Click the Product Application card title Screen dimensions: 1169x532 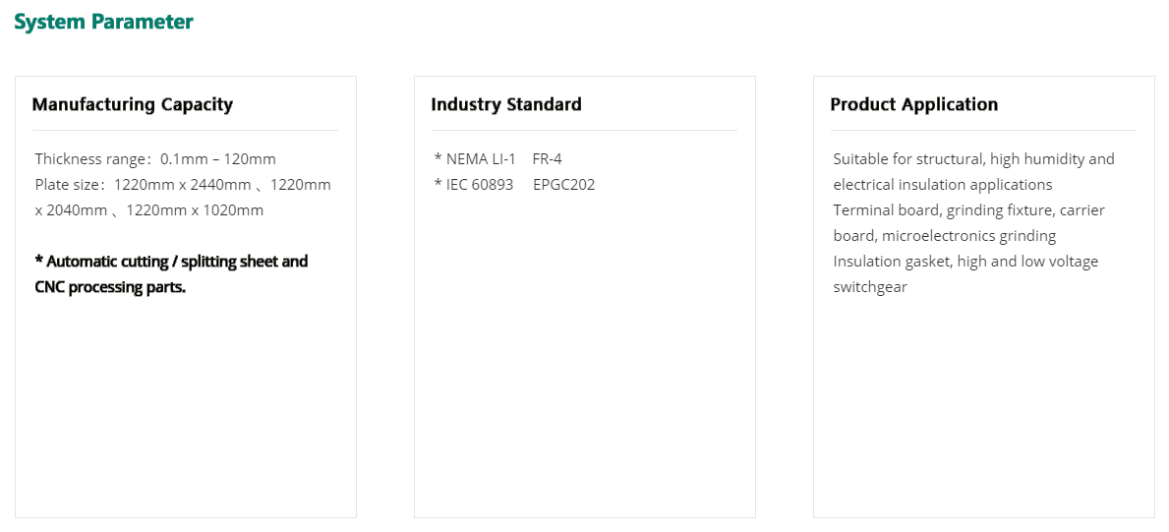pos(913,104)
